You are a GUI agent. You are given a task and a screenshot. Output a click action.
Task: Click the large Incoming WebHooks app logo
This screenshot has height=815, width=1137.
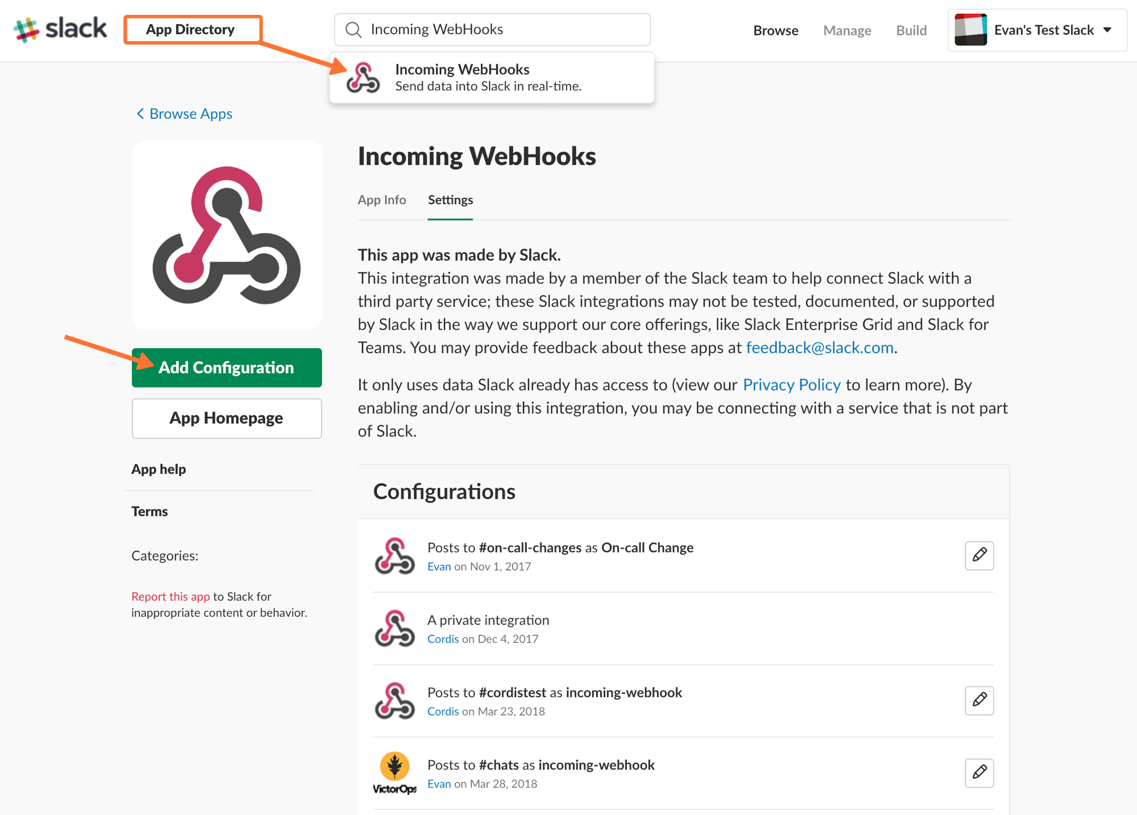(x=226, y=234)
